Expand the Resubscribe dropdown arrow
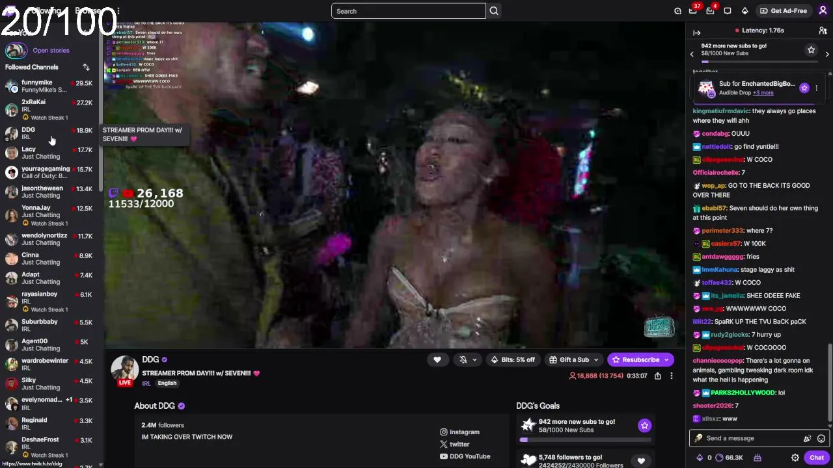Viewport: 833px width, 468px height. (666, 360)
